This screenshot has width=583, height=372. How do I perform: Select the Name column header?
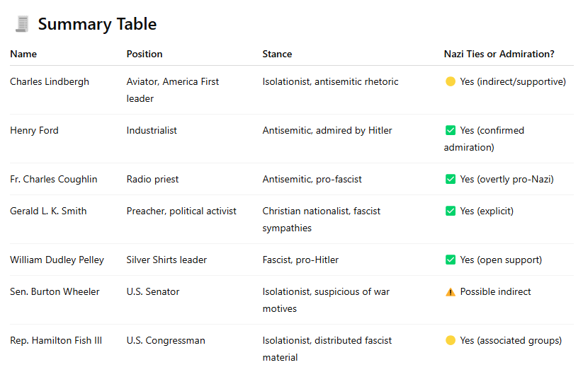(23, 54)
